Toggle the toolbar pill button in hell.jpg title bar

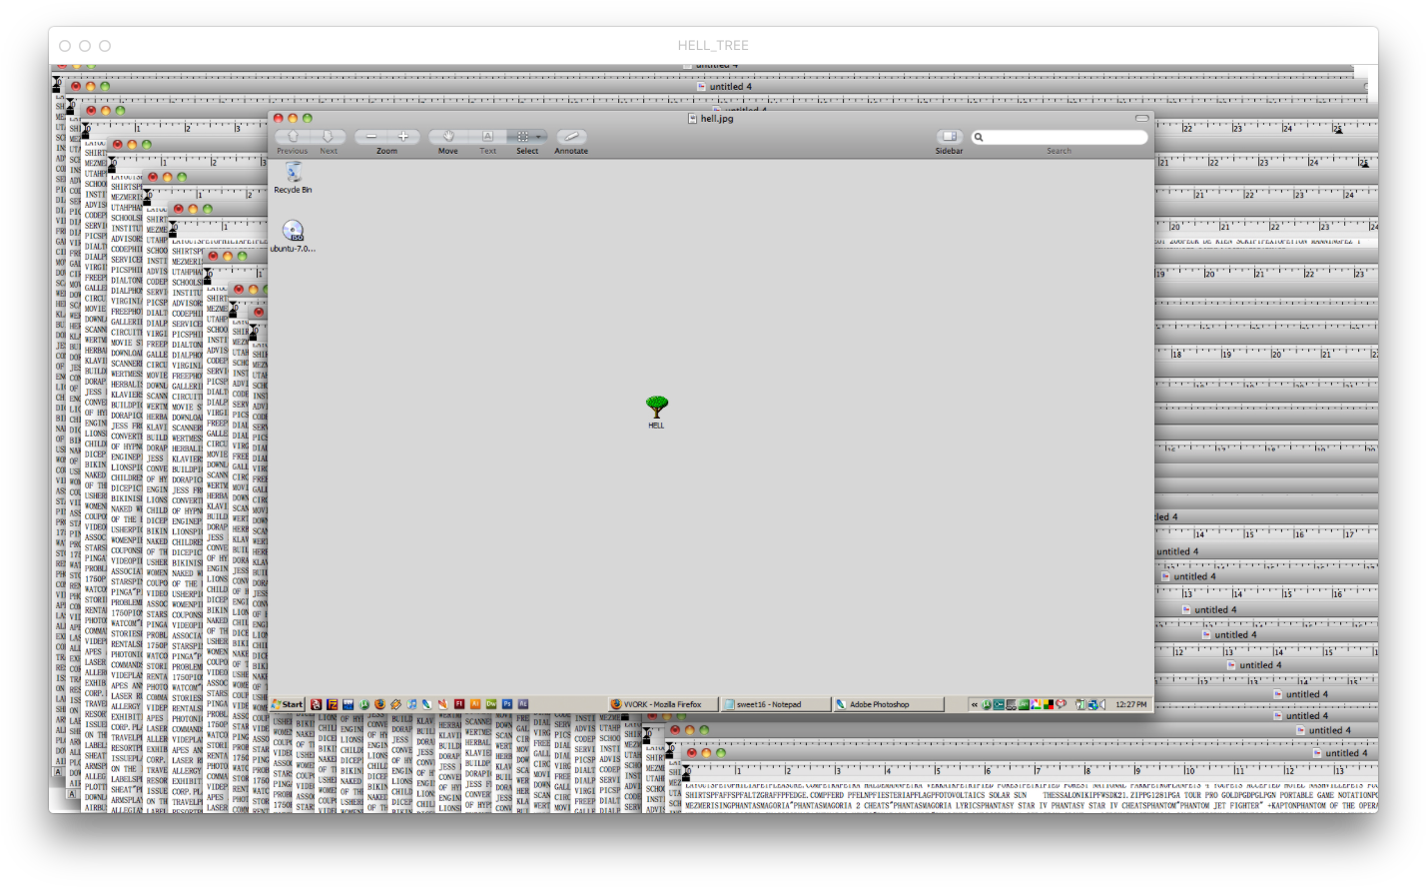1141,119
